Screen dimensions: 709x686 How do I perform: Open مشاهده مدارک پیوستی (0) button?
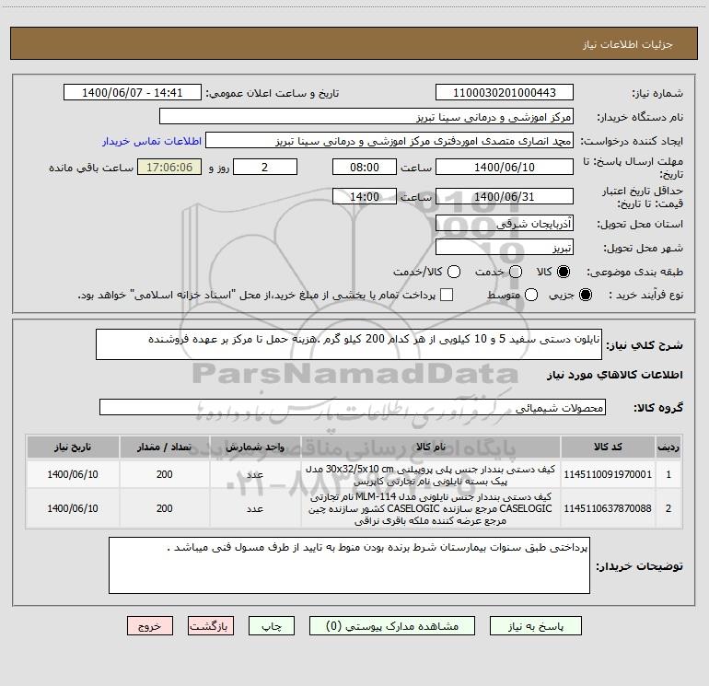pyautogui.click(x=392, y=626)
